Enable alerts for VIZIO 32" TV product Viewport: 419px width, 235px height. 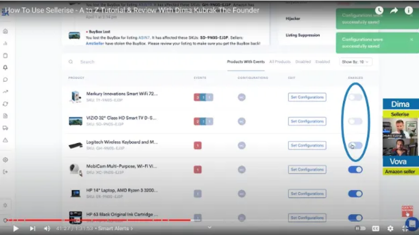pos(355,121)
